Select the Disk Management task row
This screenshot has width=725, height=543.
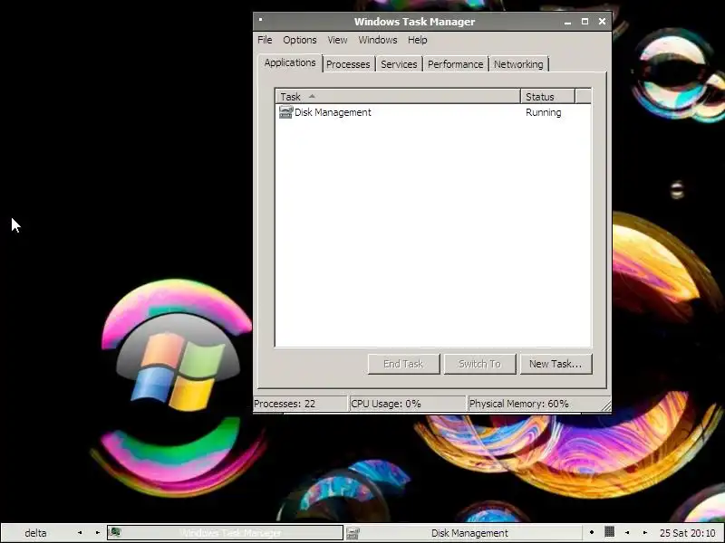pyautogui.click(x=433, y=112)
